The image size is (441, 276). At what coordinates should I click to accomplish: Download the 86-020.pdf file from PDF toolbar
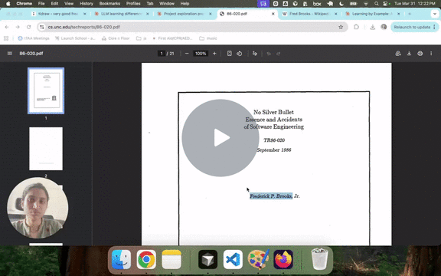click(x=409, y=54)
